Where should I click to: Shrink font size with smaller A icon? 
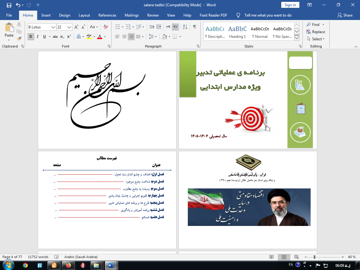pos(83,27)
